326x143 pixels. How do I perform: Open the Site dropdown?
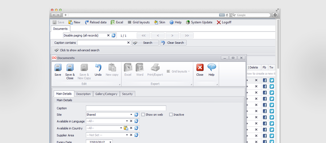tap(131, 115)
